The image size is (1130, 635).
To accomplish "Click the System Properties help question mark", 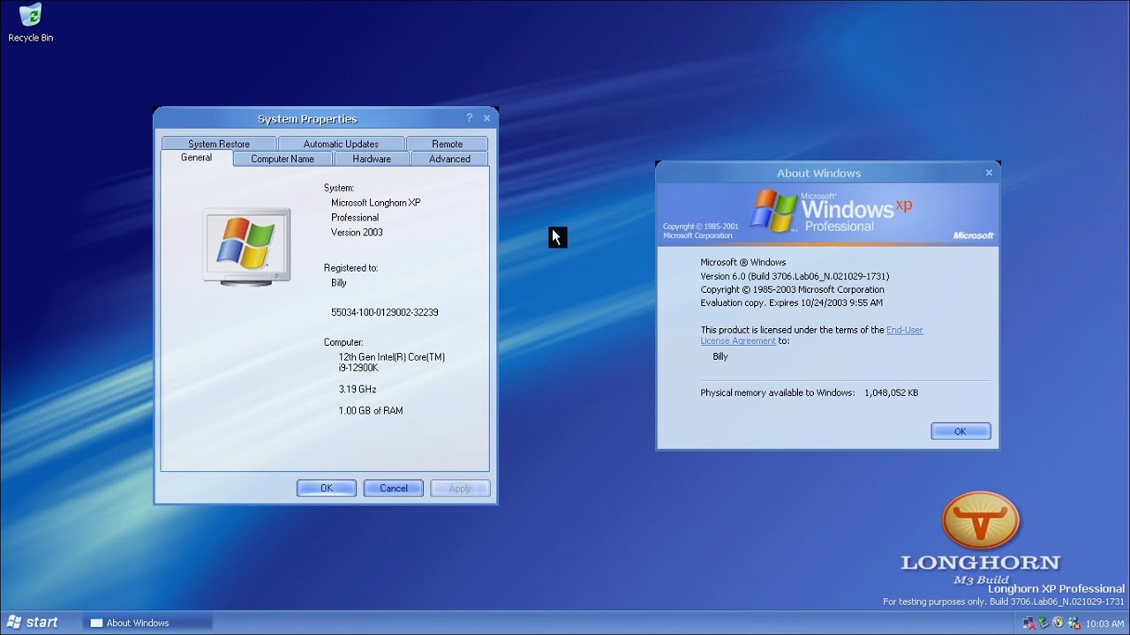I will click(470, 118).
